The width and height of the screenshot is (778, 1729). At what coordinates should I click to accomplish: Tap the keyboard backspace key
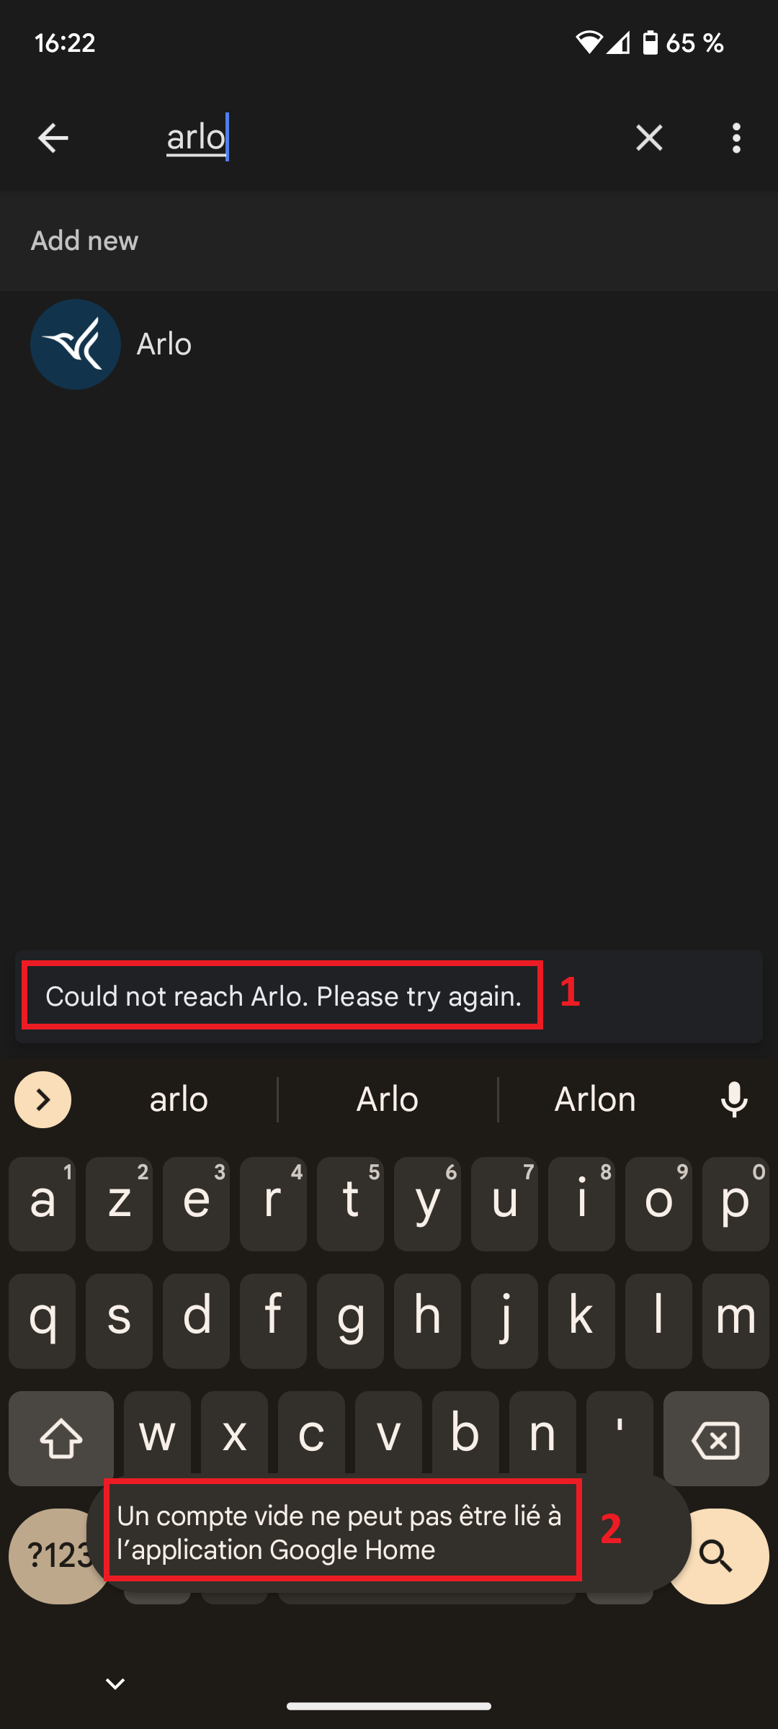(x=716, y=1439)
